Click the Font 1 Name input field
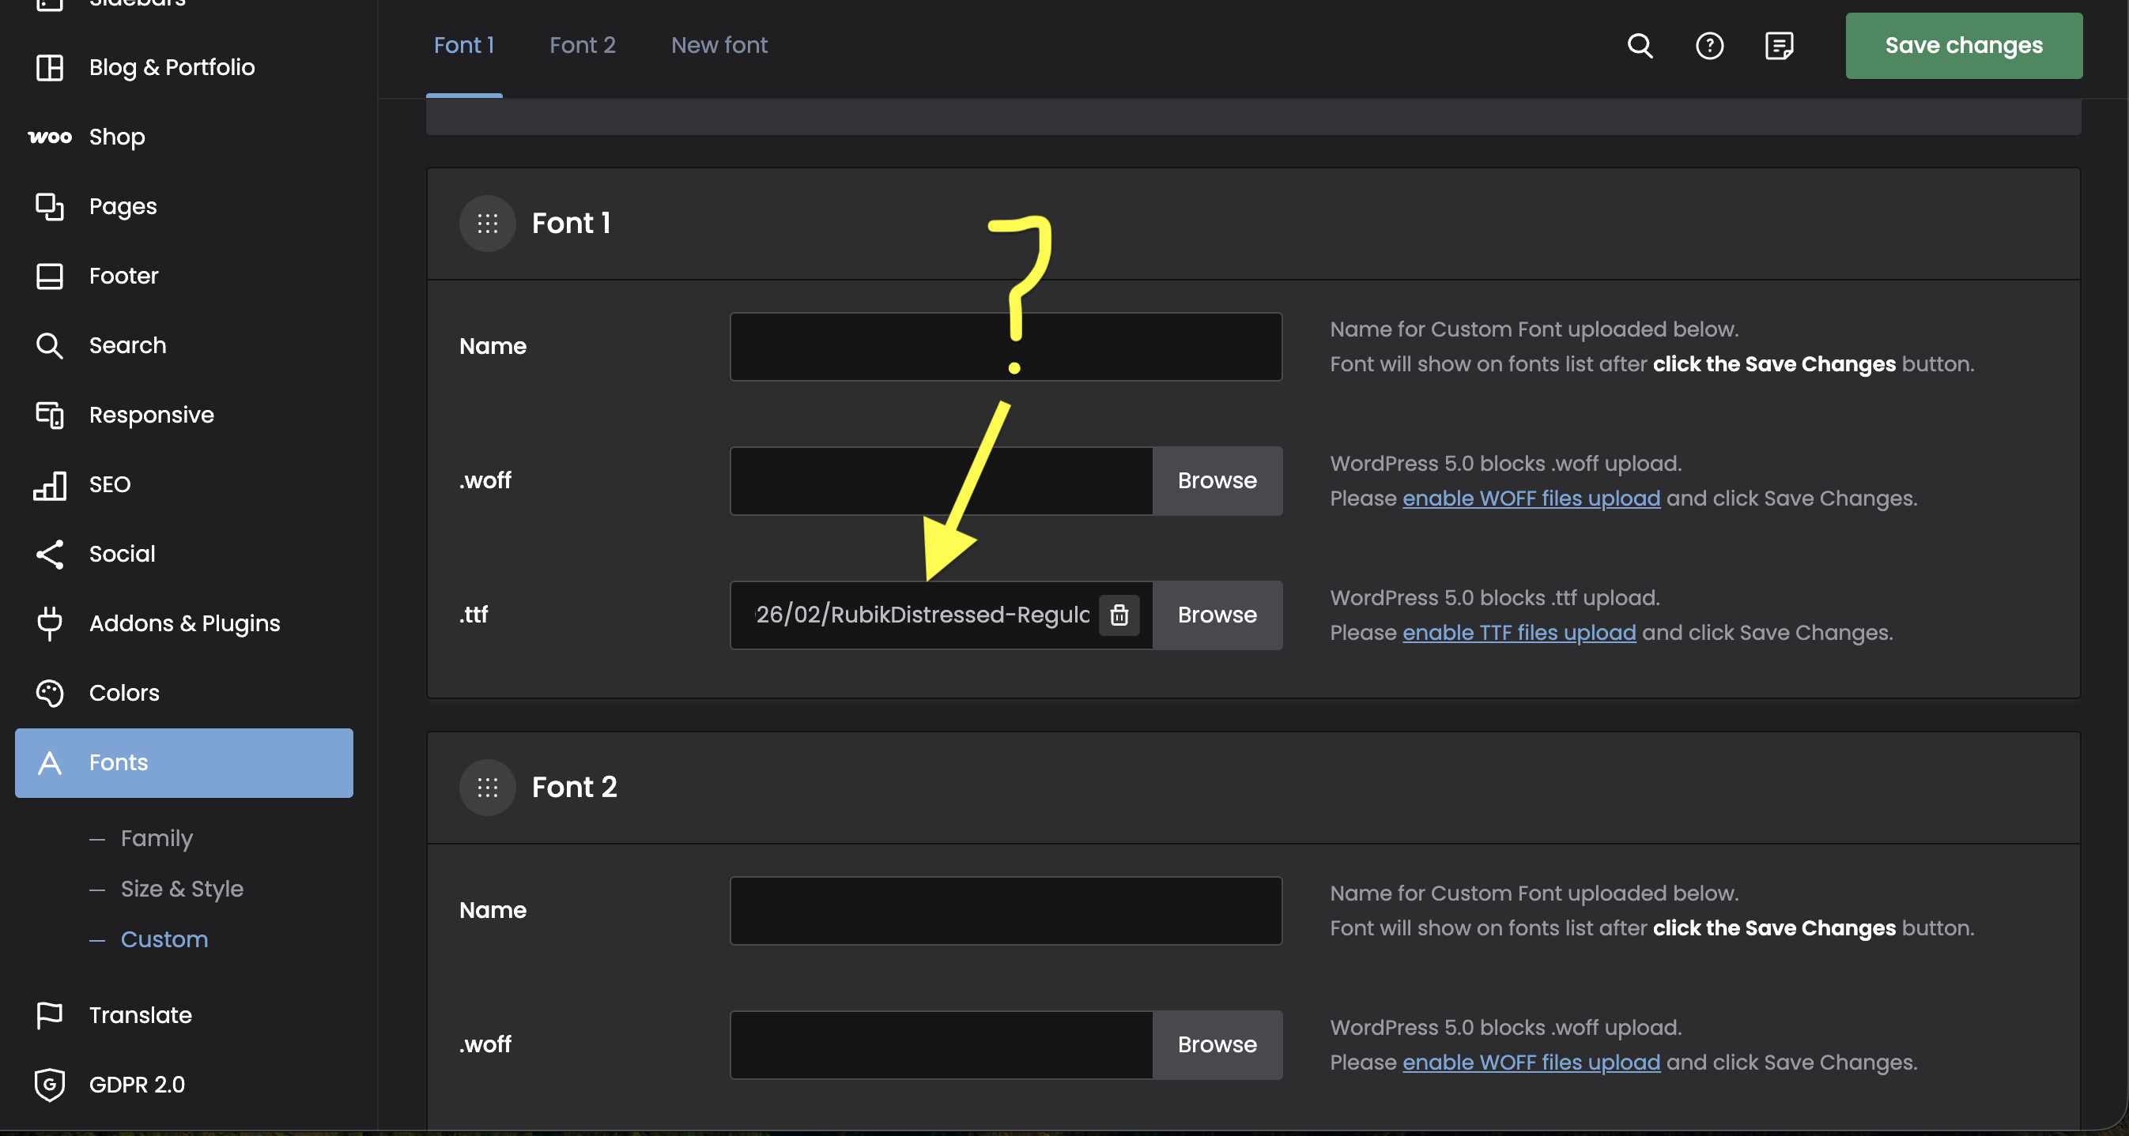Screen dimensions: 2129x1136 click(x=1005, y=347)
